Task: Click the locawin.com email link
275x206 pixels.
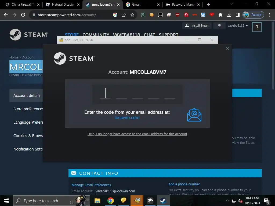Action: 127,117
